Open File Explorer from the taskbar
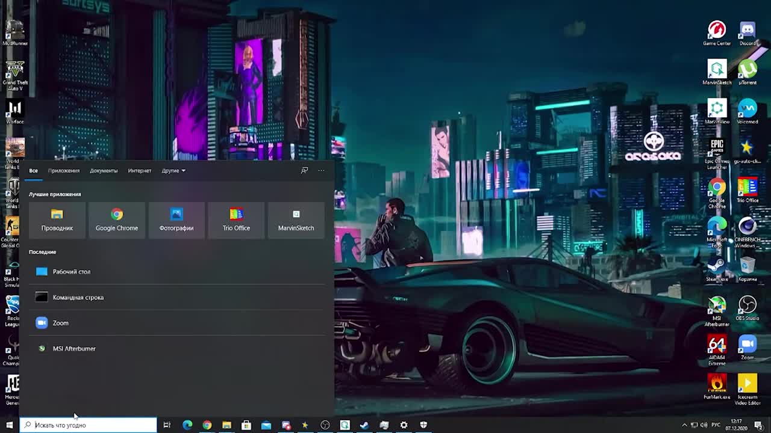The height and width of the screenshot is (433, 771). point(226,425)
